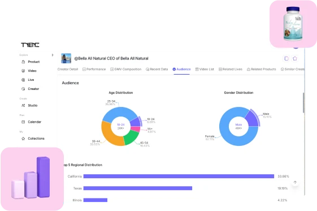The height and width of the screenshot is (211, 317).
Task: Click the supplement bottle product image
Action: (293, 24)
